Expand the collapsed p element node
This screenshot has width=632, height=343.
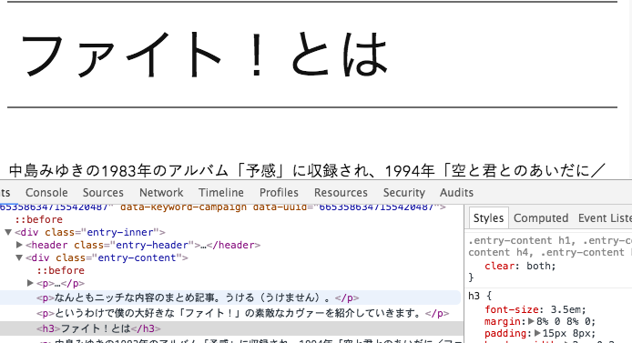(x=30, y=283)
